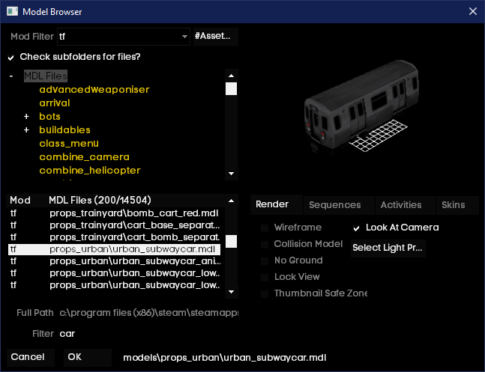Close the Model Browser dialog
The image size is (485, 372).
(x=472, y=11)
